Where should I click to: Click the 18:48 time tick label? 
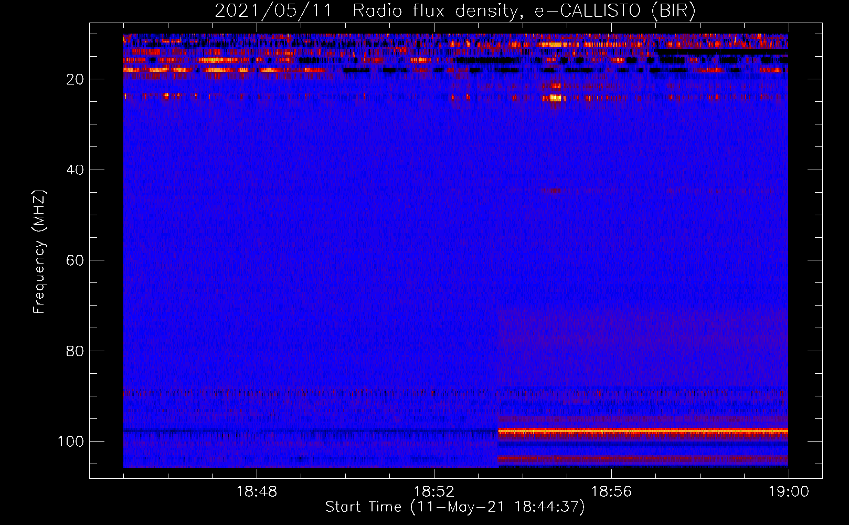coord(257,491)
